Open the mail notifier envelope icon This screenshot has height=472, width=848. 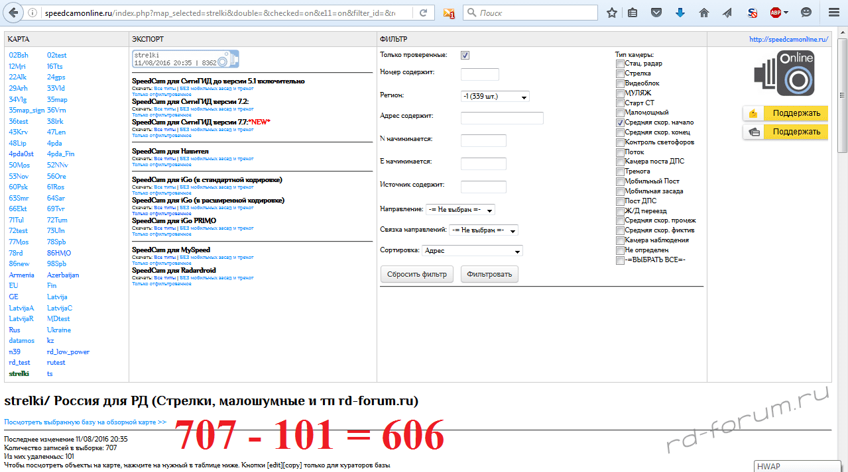[x=449, y=13]
